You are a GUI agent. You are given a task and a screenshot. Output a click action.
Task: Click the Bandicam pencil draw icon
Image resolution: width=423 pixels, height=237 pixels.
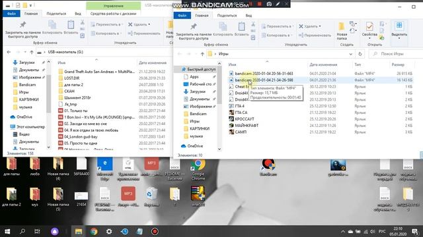278,4
